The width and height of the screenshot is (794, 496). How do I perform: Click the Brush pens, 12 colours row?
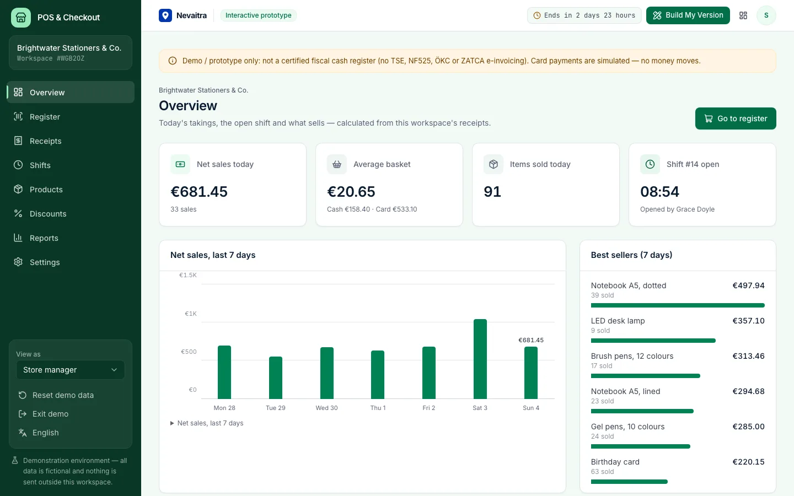(x=678, y=365)
